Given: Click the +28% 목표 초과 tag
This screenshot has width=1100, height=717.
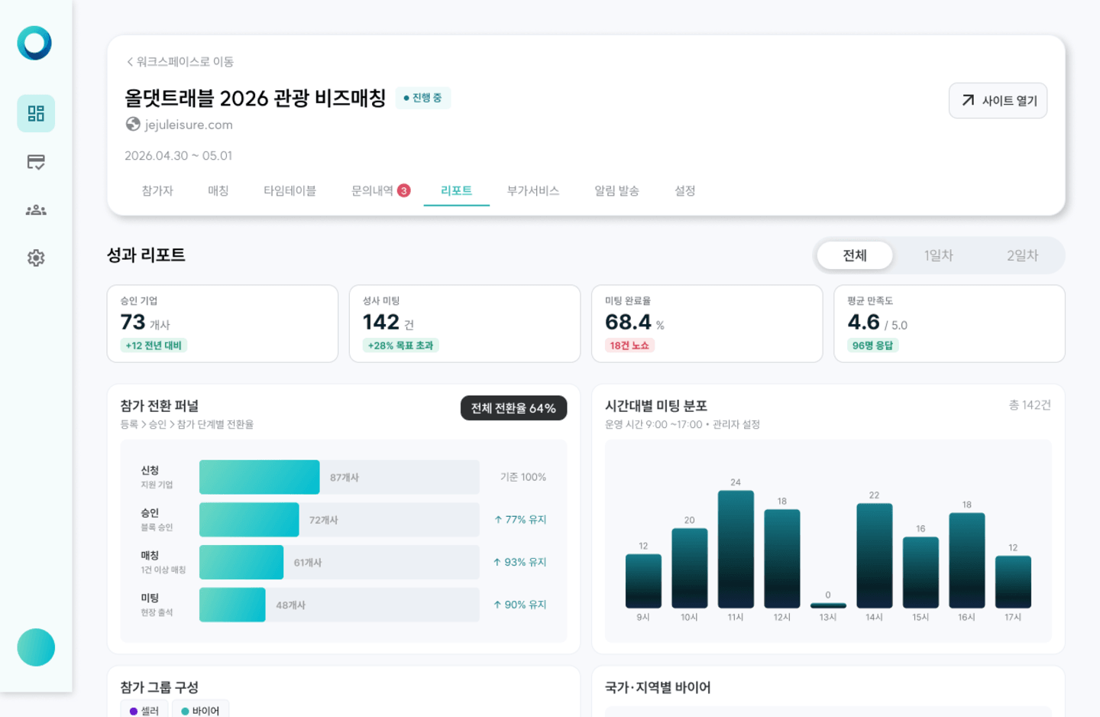Looking at the screenshot, I should click(x=400, y=346).
